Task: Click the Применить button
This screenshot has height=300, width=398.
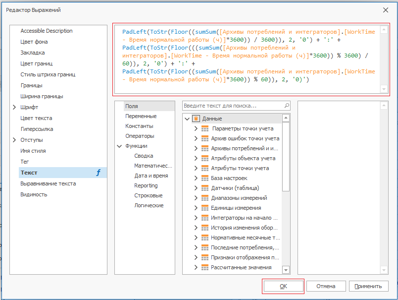Action: [x=368, y=286]
